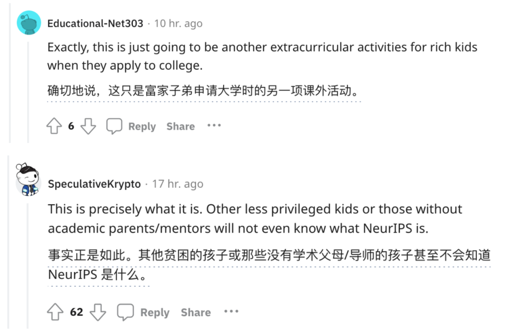Image resolution: width=514 pixels, height=331 pixels.
Task: Click the vote count of 62
Action: click(x=76, y=312)
